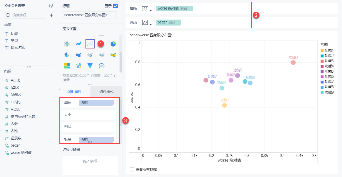Select the rose chart type icon
This screenshot has width=342, height=177.
point(66,55)
